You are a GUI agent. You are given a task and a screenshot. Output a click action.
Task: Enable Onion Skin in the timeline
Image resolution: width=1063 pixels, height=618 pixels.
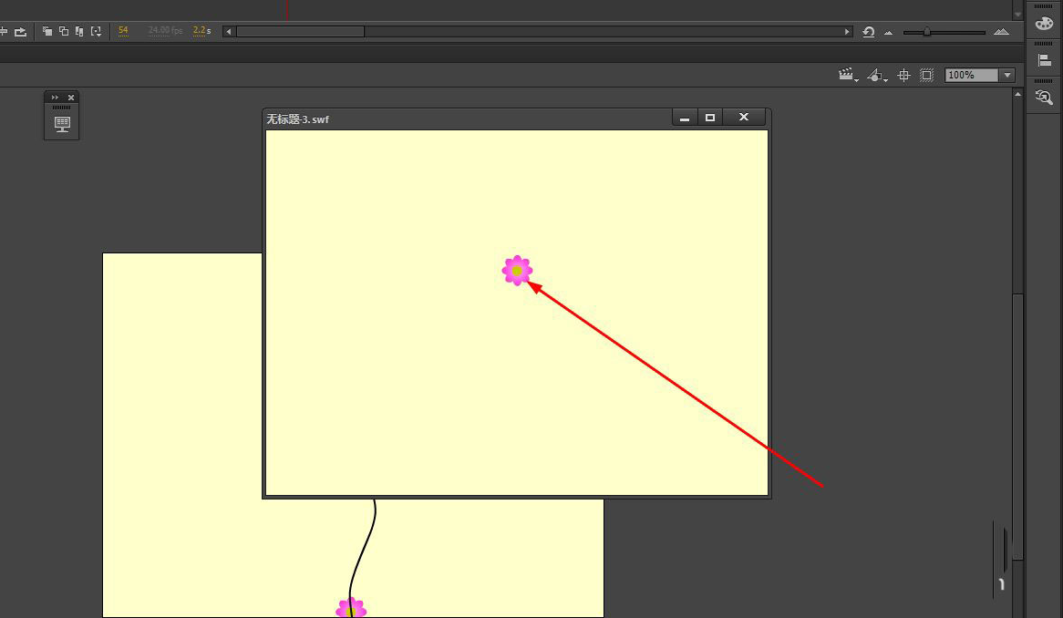47,31
